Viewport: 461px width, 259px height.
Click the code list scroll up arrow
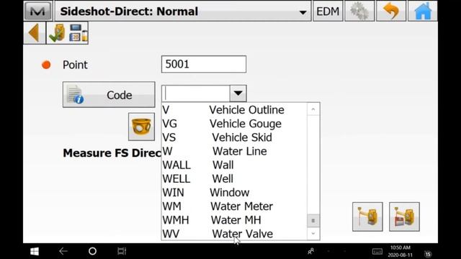tap(313, 109)
